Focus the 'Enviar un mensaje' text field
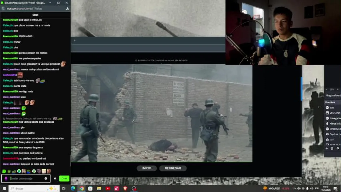This screenshot has width=341, height=192. (26, 178)
